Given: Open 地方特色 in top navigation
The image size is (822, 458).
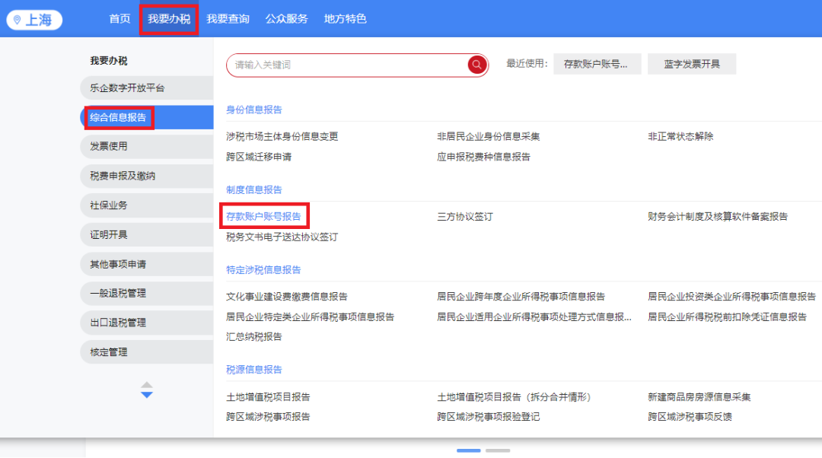Looking at the screenshot, I should (345, 19).
